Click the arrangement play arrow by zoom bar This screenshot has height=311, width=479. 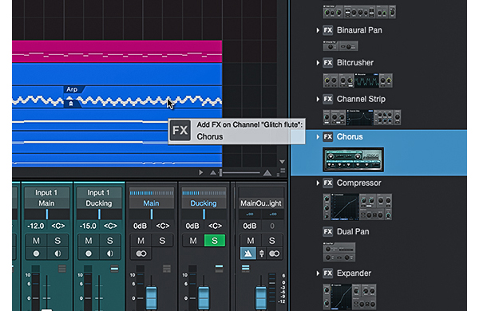[x=200, y=173]
